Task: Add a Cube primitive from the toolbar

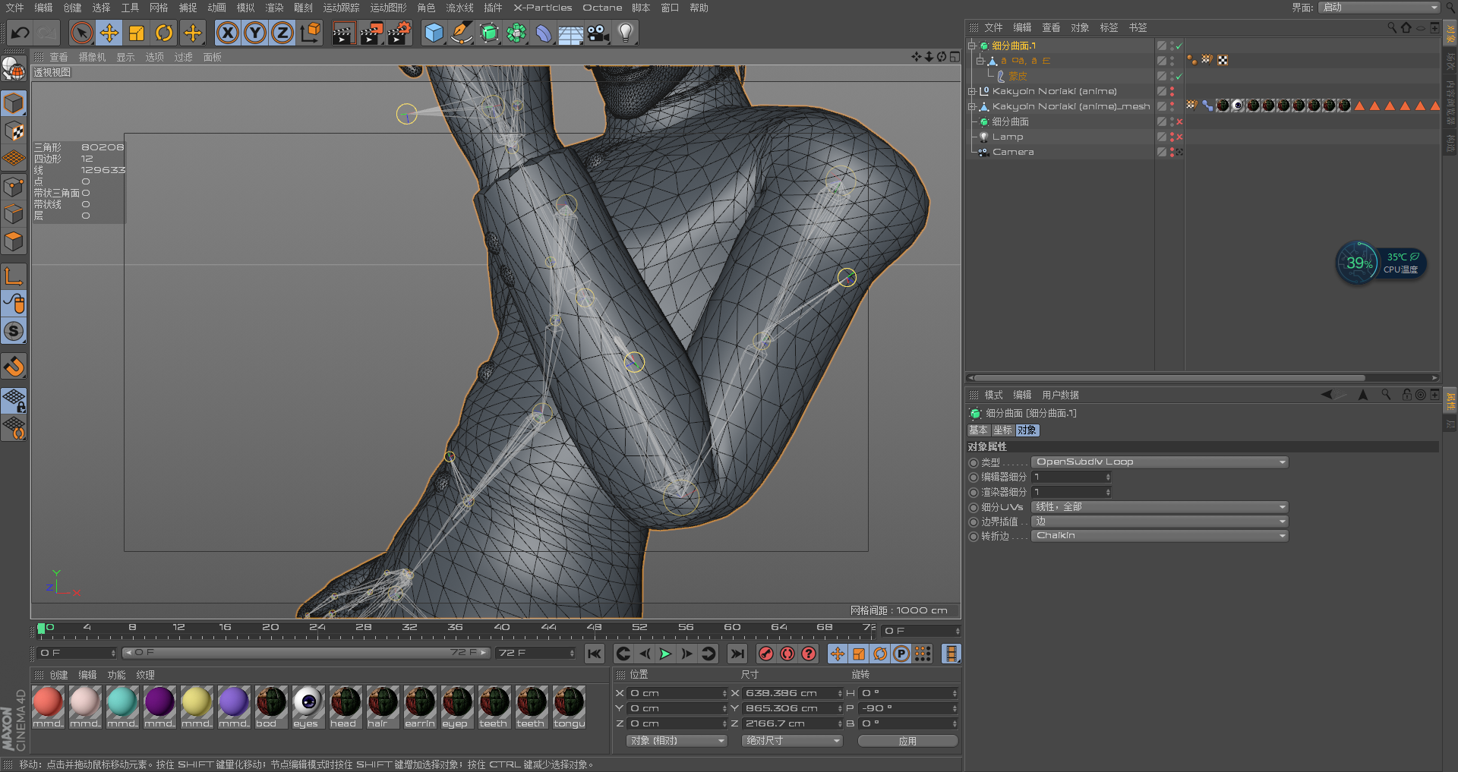Action: pos(434,33)
